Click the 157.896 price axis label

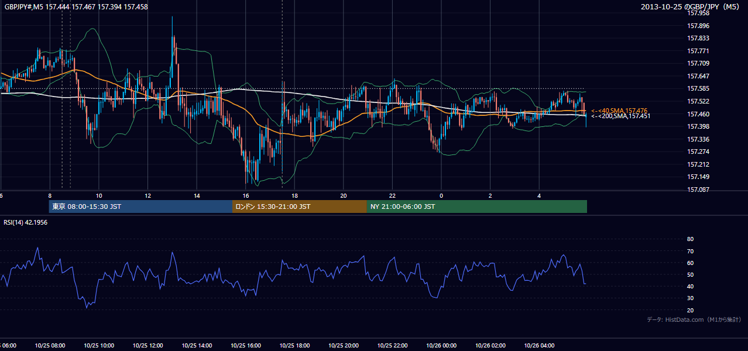click(698, 26)
